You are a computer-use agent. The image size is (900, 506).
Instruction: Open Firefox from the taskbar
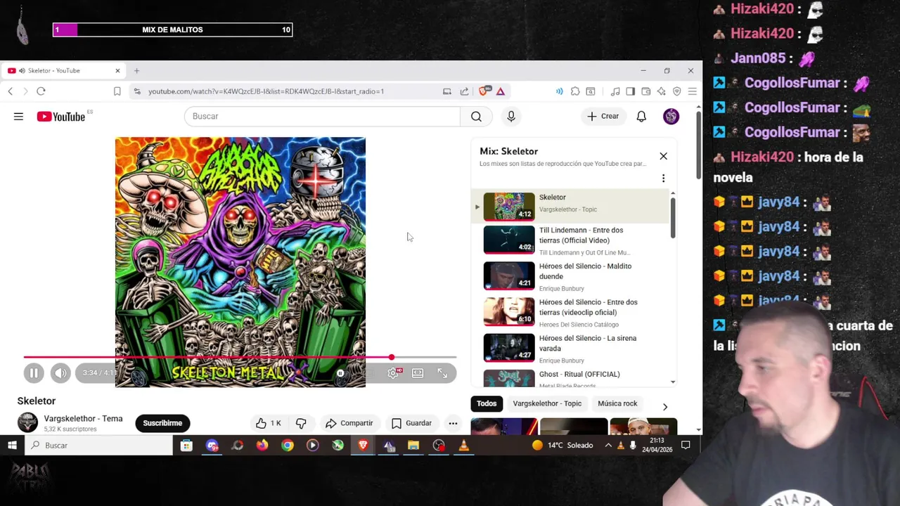[x=262, y=446]
